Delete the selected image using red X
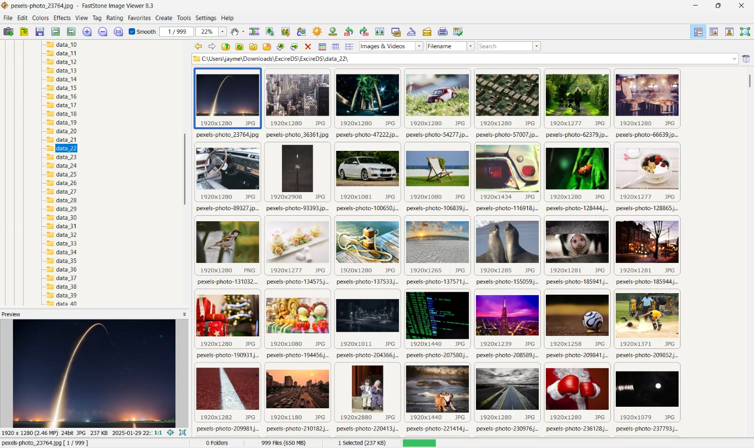754x448 pixels. point(308,46)
